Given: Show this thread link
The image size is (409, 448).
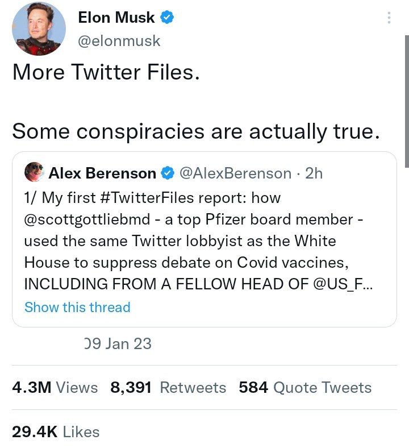Looking at the screenshot, I should [77, 307].
